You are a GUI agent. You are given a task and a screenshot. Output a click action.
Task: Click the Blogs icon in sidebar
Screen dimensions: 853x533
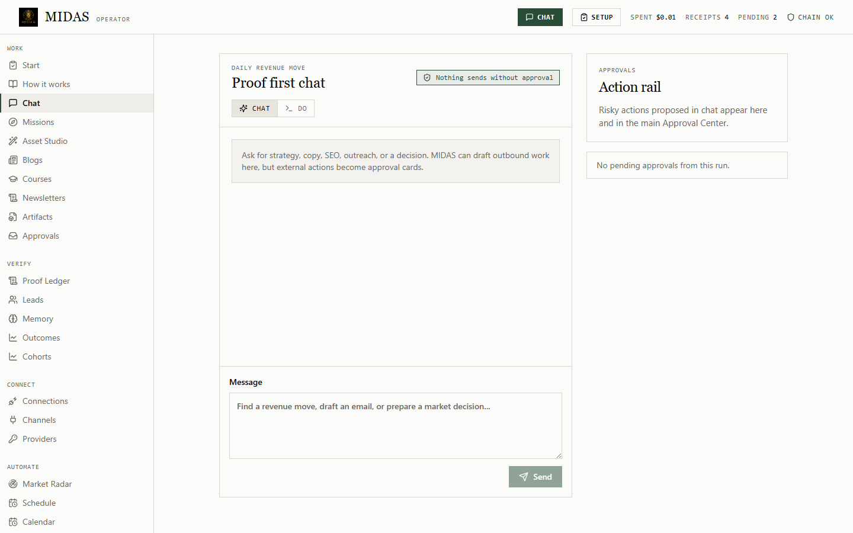[x=13, y=160]
